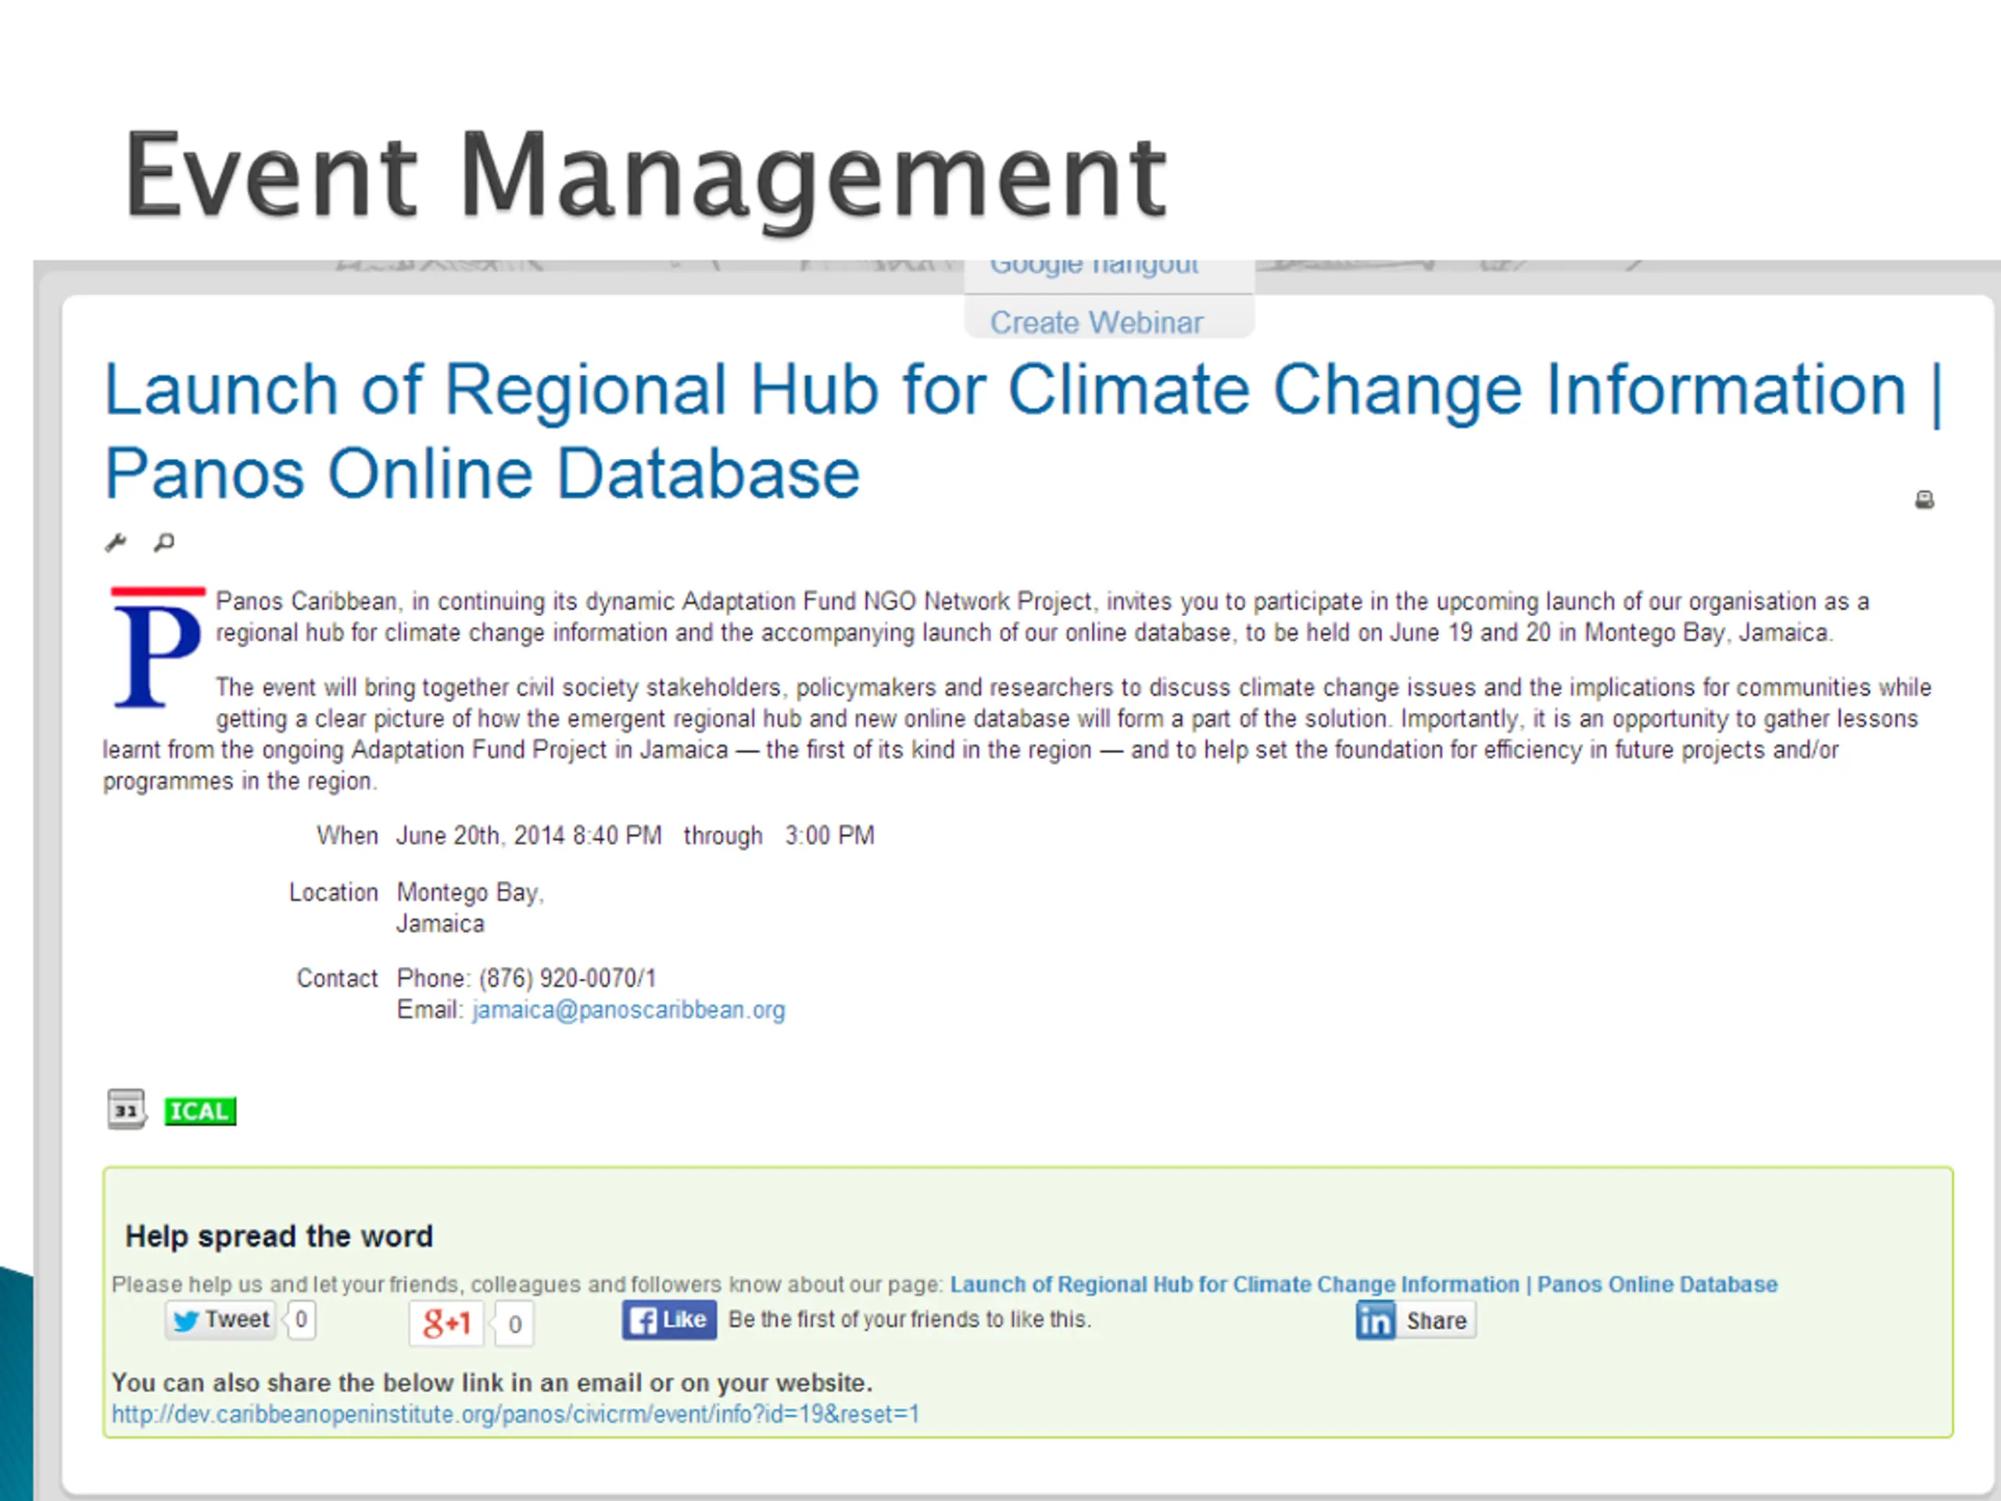Click the calendar 31 download icon

click(x=127, y=1109)
